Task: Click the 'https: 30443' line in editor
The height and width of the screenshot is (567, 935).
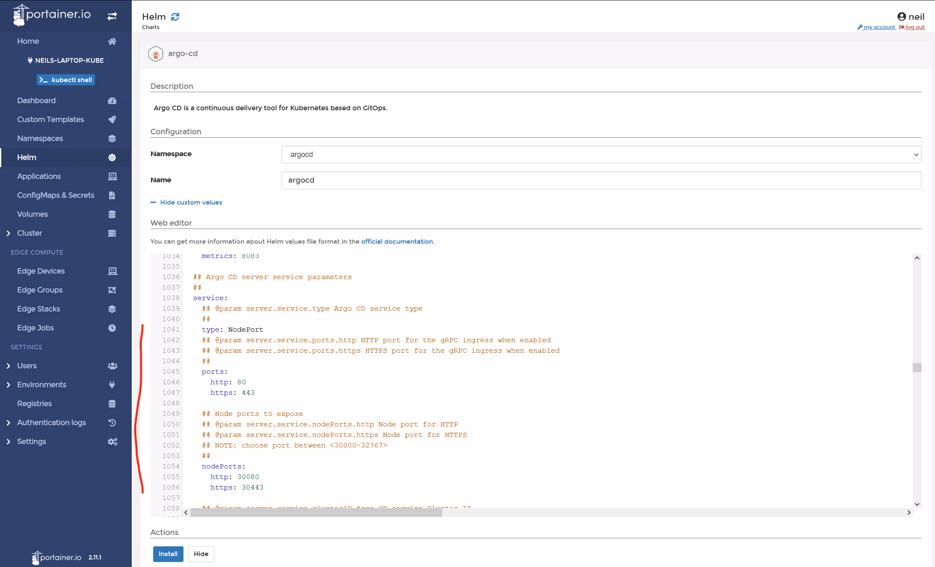Action: point(237,487)
